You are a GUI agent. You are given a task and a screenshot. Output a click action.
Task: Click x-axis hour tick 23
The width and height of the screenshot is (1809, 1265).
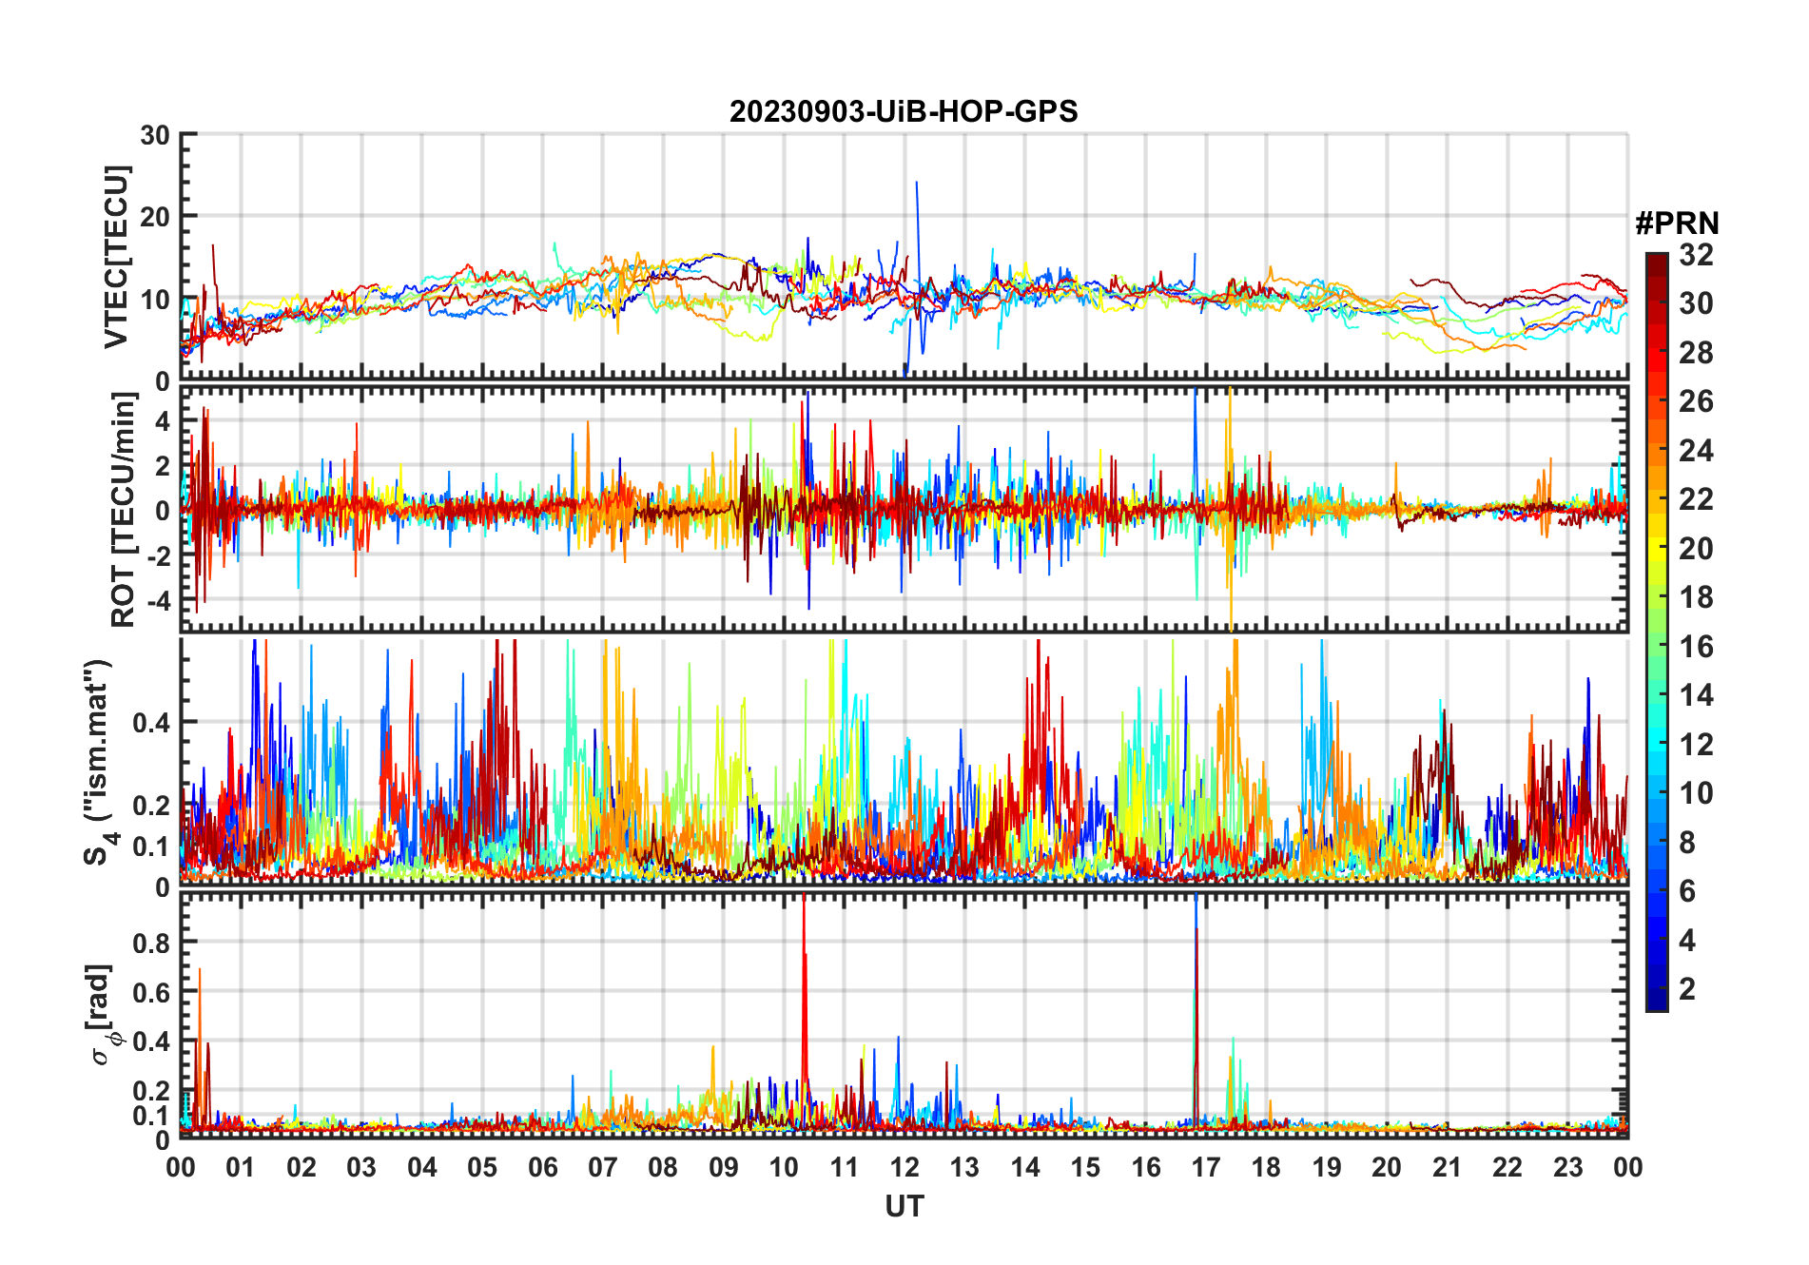[x=1568, y=1167]
